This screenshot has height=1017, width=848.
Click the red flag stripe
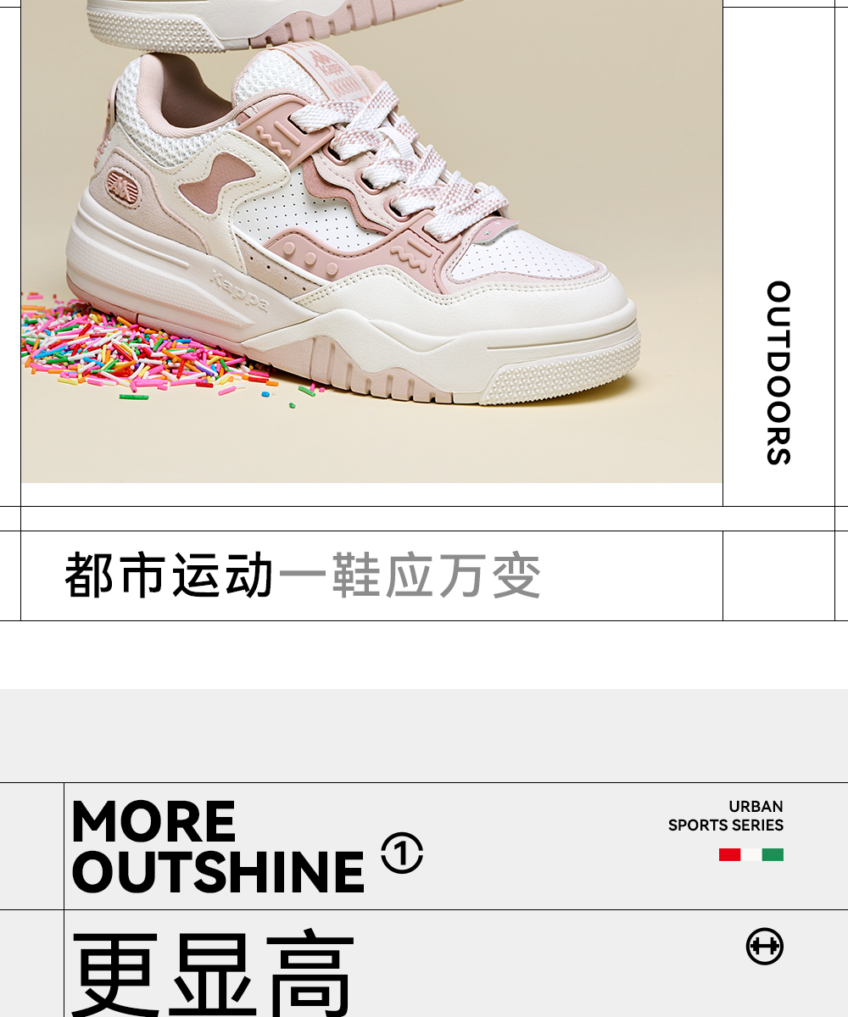[x=729, y=854]
